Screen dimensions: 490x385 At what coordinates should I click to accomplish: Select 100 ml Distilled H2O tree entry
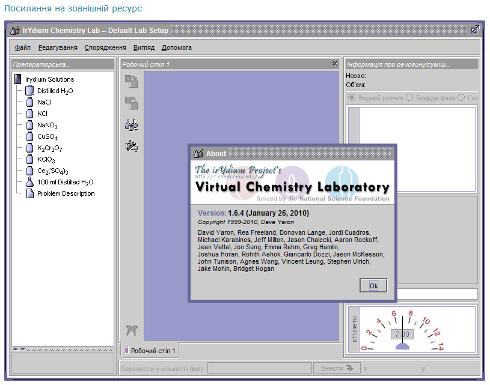click(66, 182)
